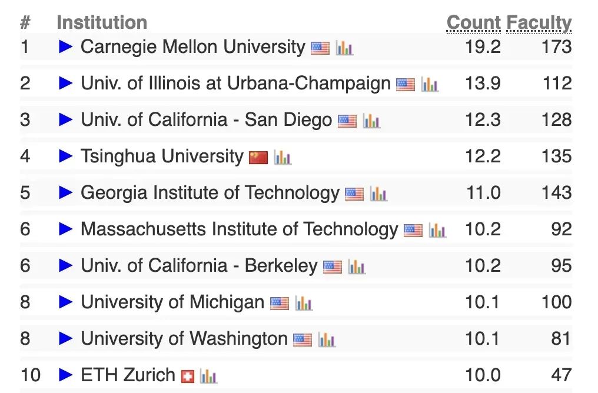This screenshot has height=393, width=598.
Task: Click the Faculty column header
Action: [x=539, y=24]
